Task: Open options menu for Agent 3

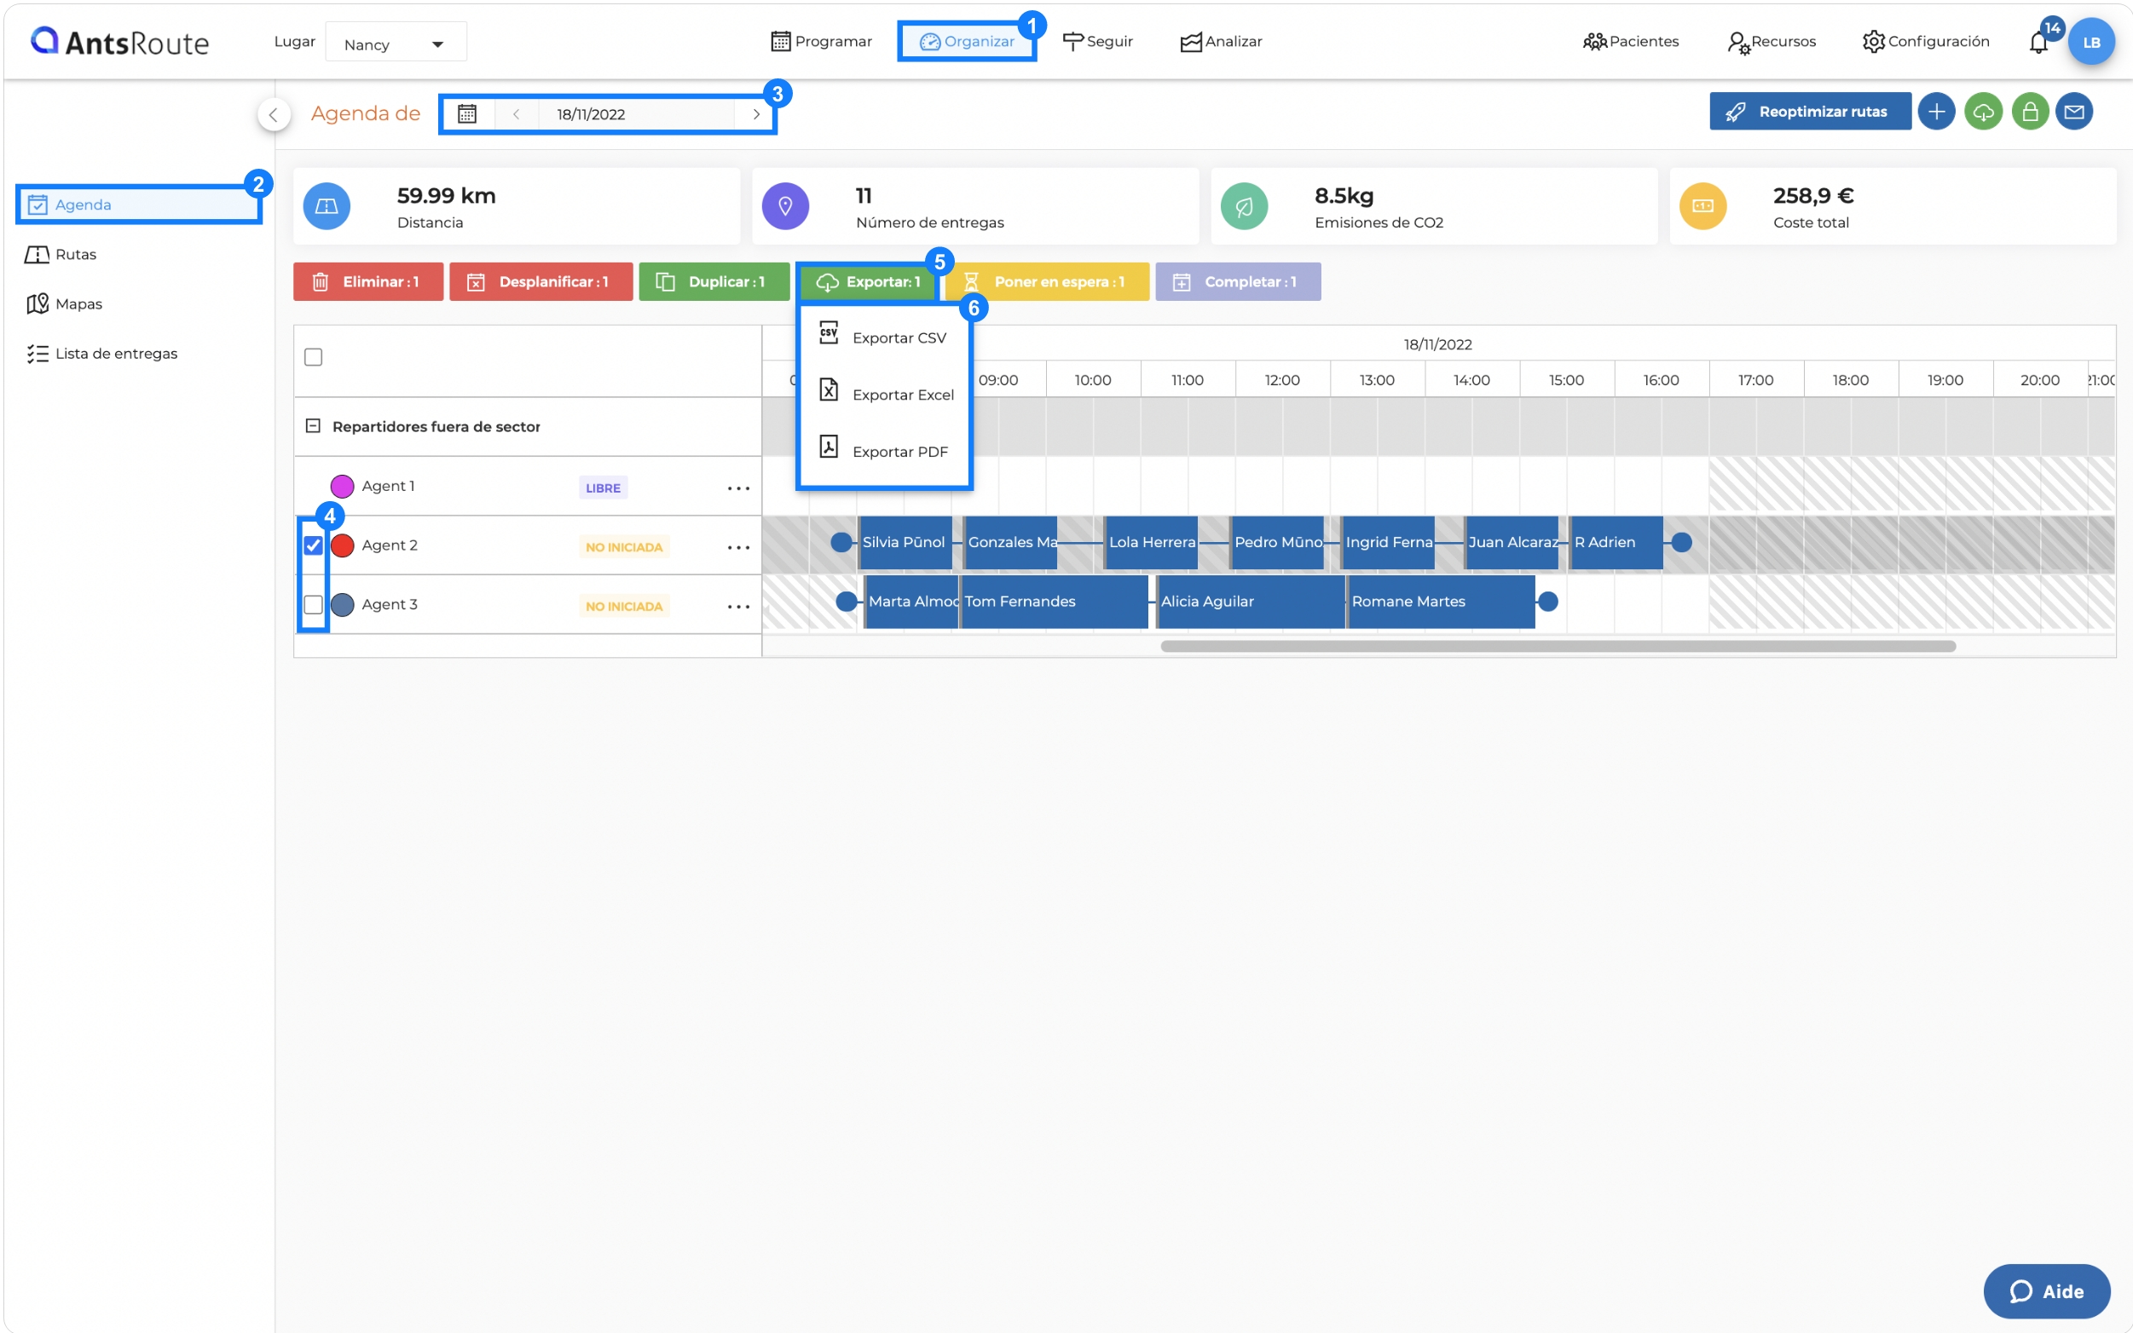Action: click(738, 606)
